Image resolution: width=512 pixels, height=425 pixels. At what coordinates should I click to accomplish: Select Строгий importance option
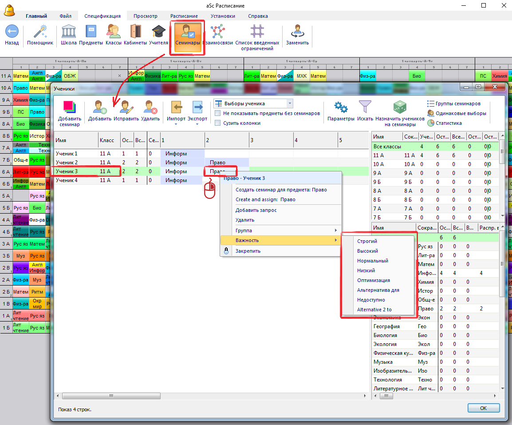click(x=367, y=241)
